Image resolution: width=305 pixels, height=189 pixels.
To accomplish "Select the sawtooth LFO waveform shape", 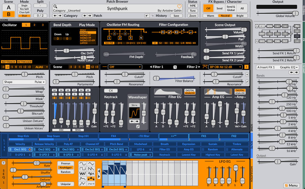I will tap(91, 168).
